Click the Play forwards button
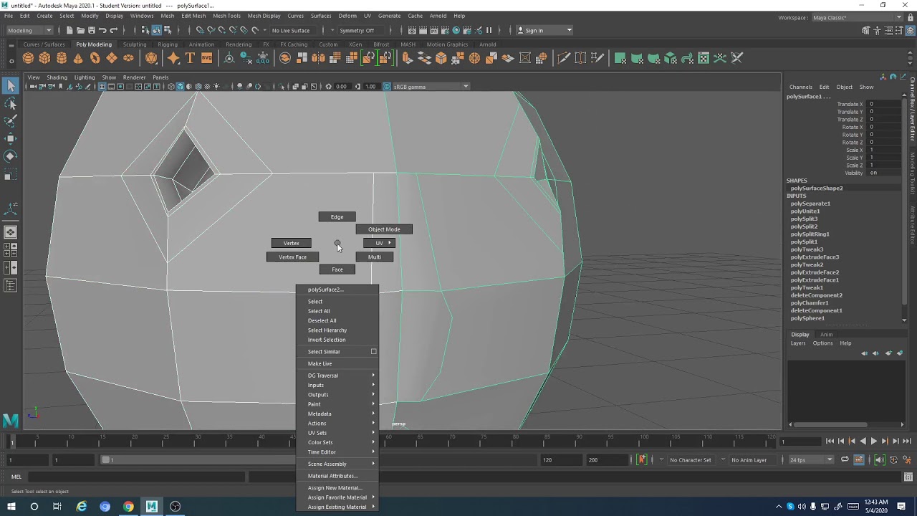Screen dimensions: 917x516 tap(873, 441)
